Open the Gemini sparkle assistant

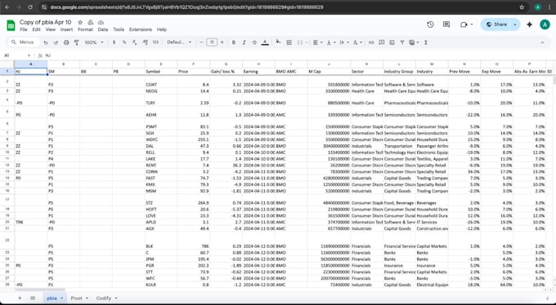pyautogui.click(x=529, y=24)
